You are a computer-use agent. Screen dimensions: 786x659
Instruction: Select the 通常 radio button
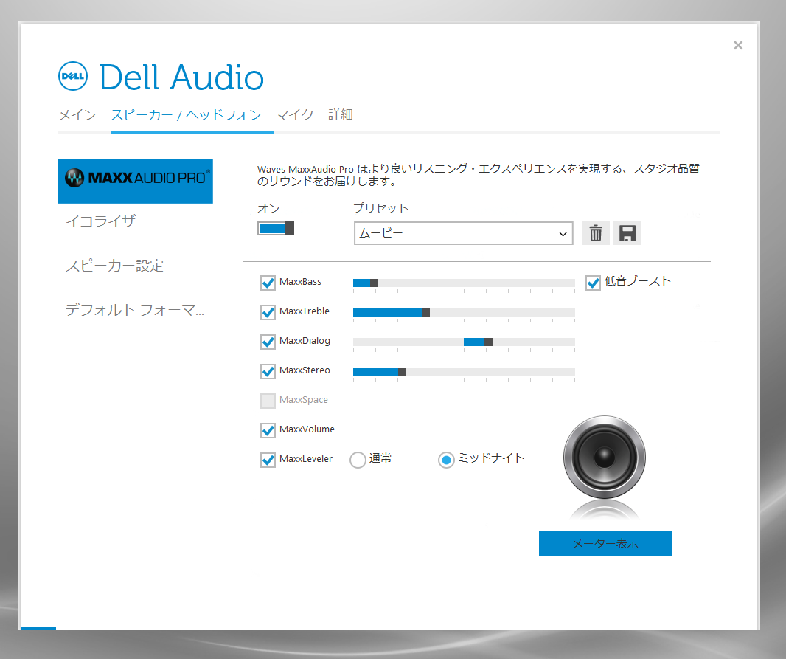coord(358,460)
